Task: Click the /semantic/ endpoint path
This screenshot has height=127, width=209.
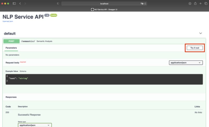Action: [28, 41]
